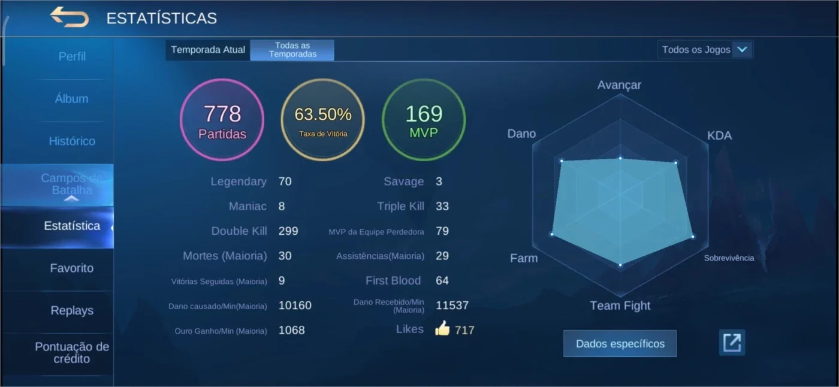839x387 pixels.
Task: Click the Triple Kill value 33
Action: click(x=442, y=206)
